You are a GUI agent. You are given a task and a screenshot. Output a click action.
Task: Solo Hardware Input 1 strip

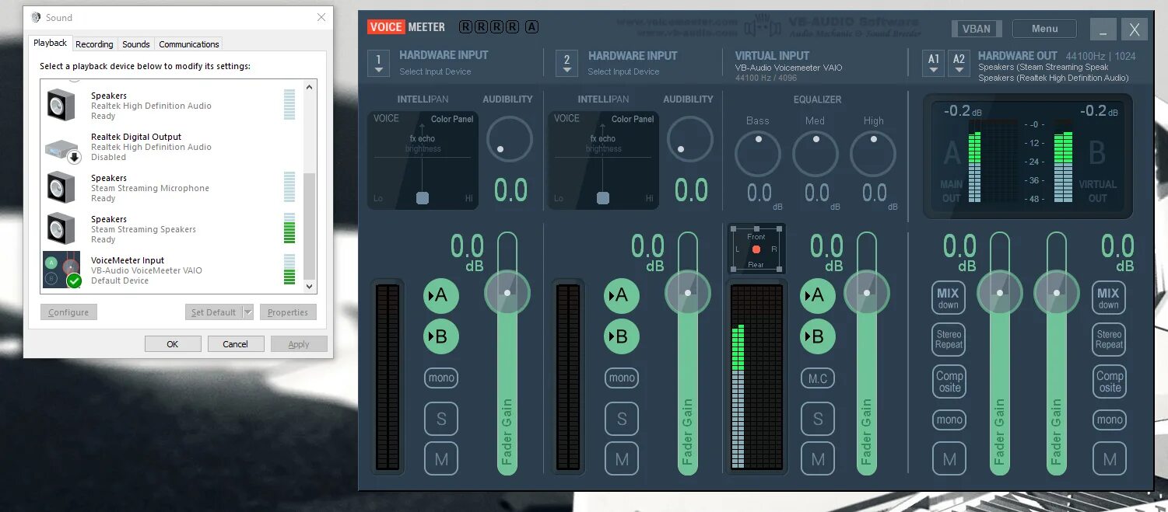pos(441,419)
